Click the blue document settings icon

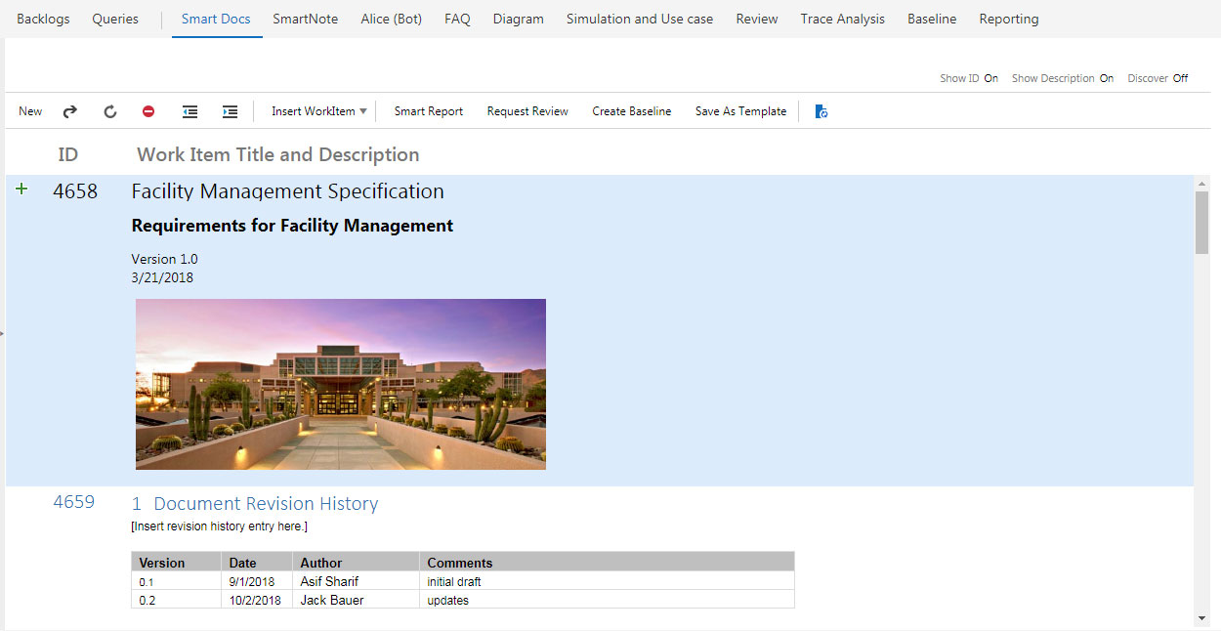(821, 111)
